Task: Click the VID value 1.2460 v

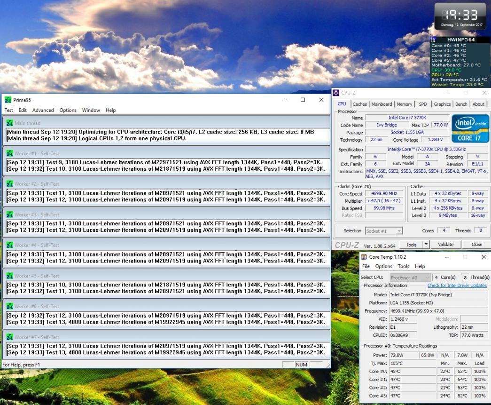Action: (403, 319)
